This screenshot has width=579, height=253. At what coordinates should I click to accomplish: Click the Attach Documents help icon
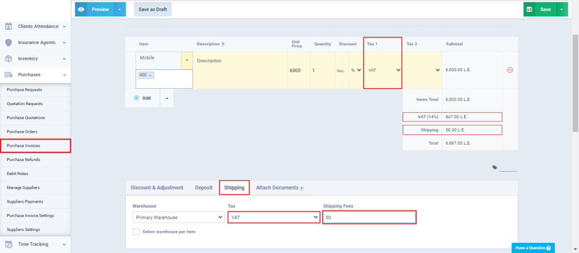(301, 189)
